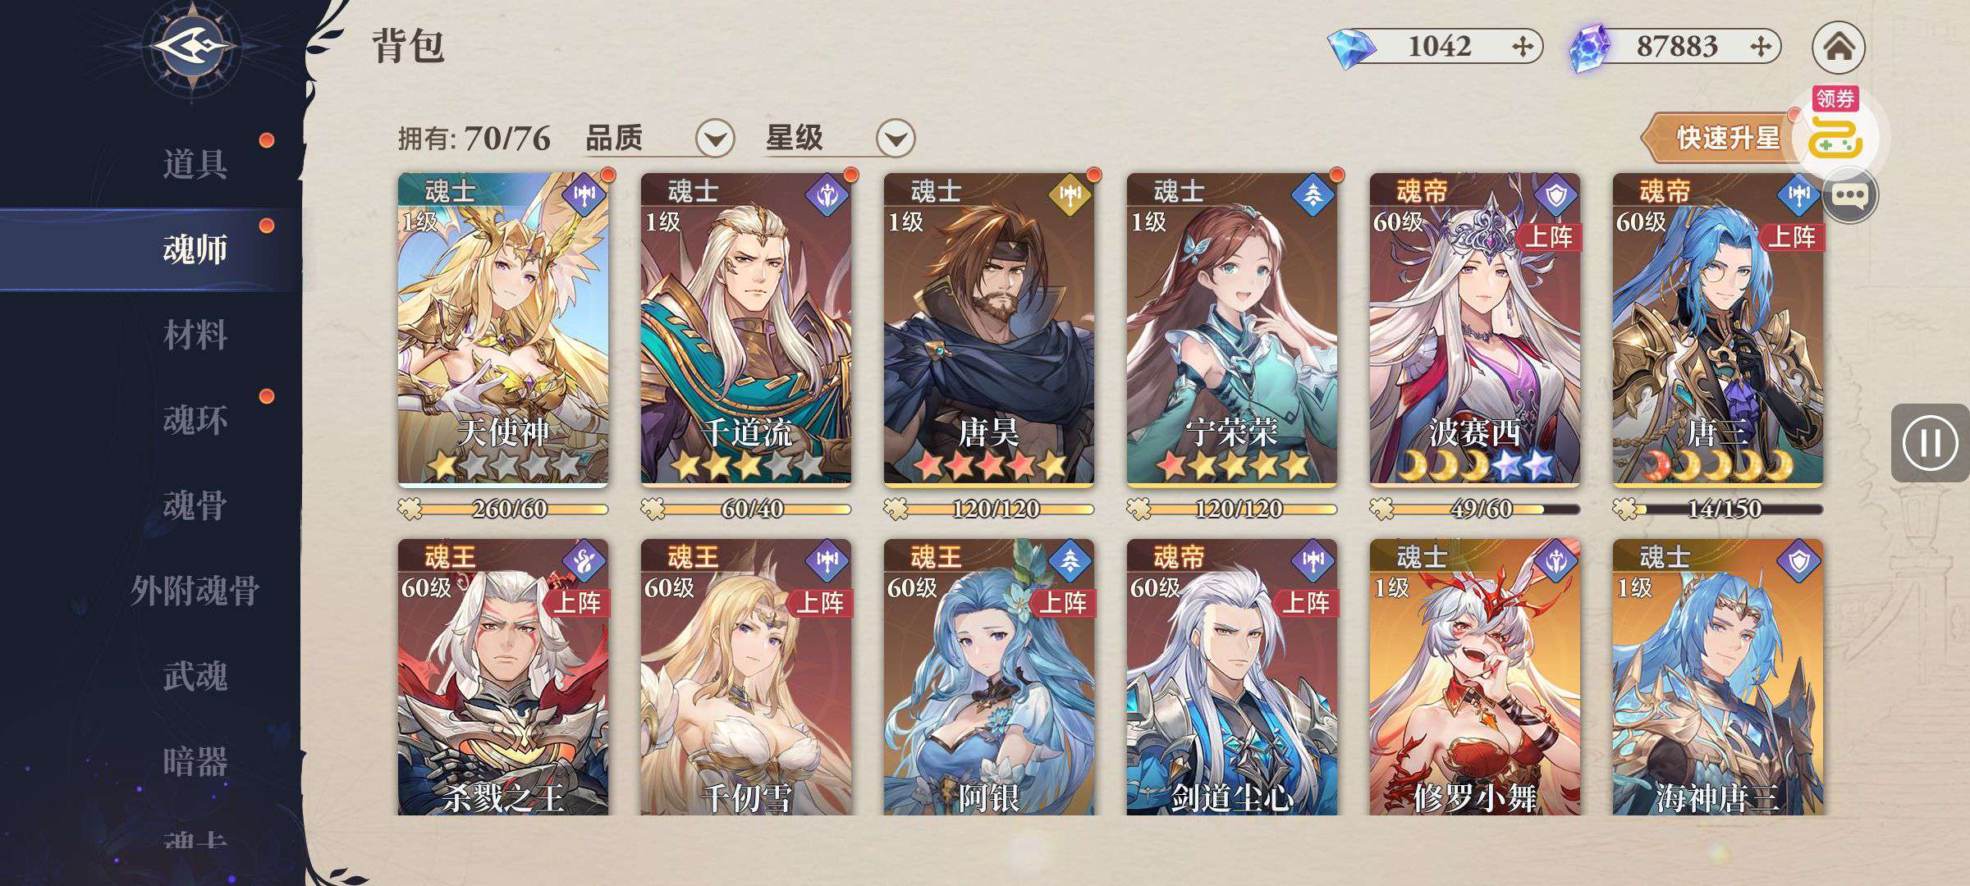This screenshot has height=886, width=1970.
Task: Open the 暗器 hidden weapons tab
Action: 195,761
